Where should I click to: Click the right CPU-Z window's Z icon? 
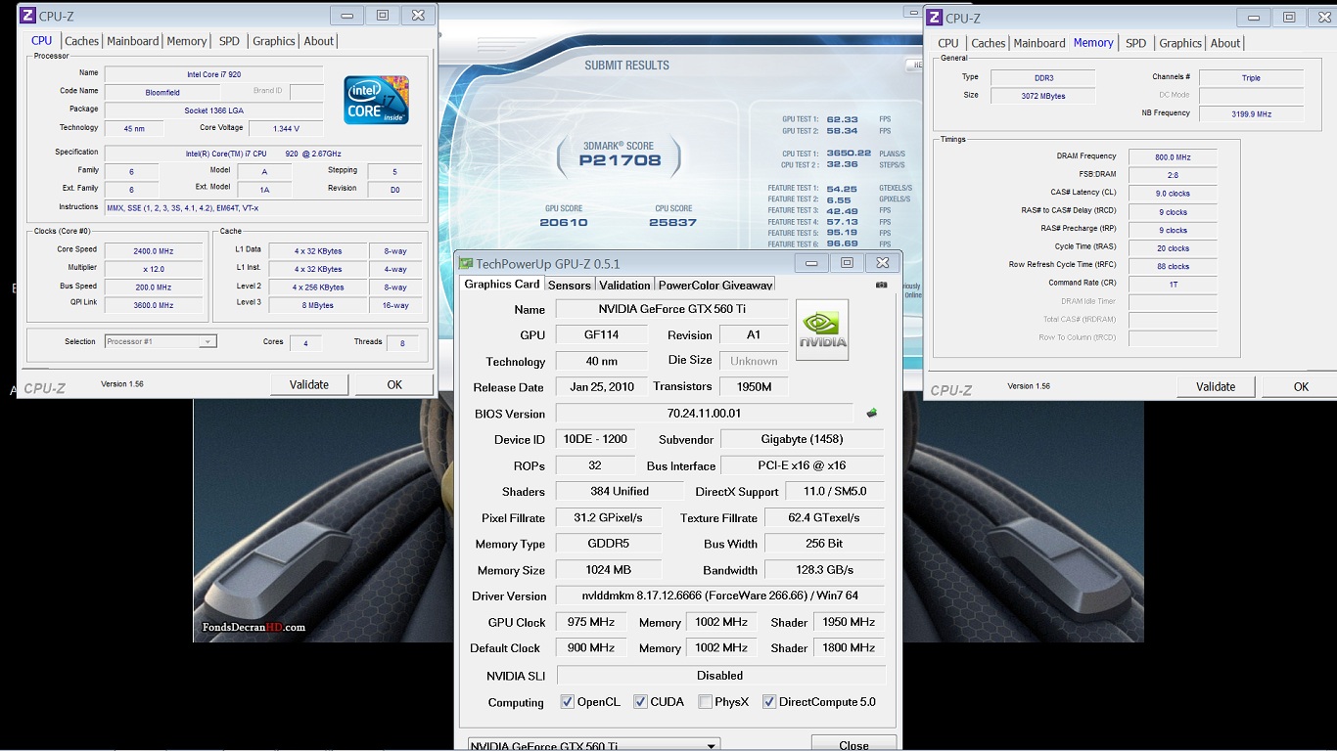click(x=935, y=17)
